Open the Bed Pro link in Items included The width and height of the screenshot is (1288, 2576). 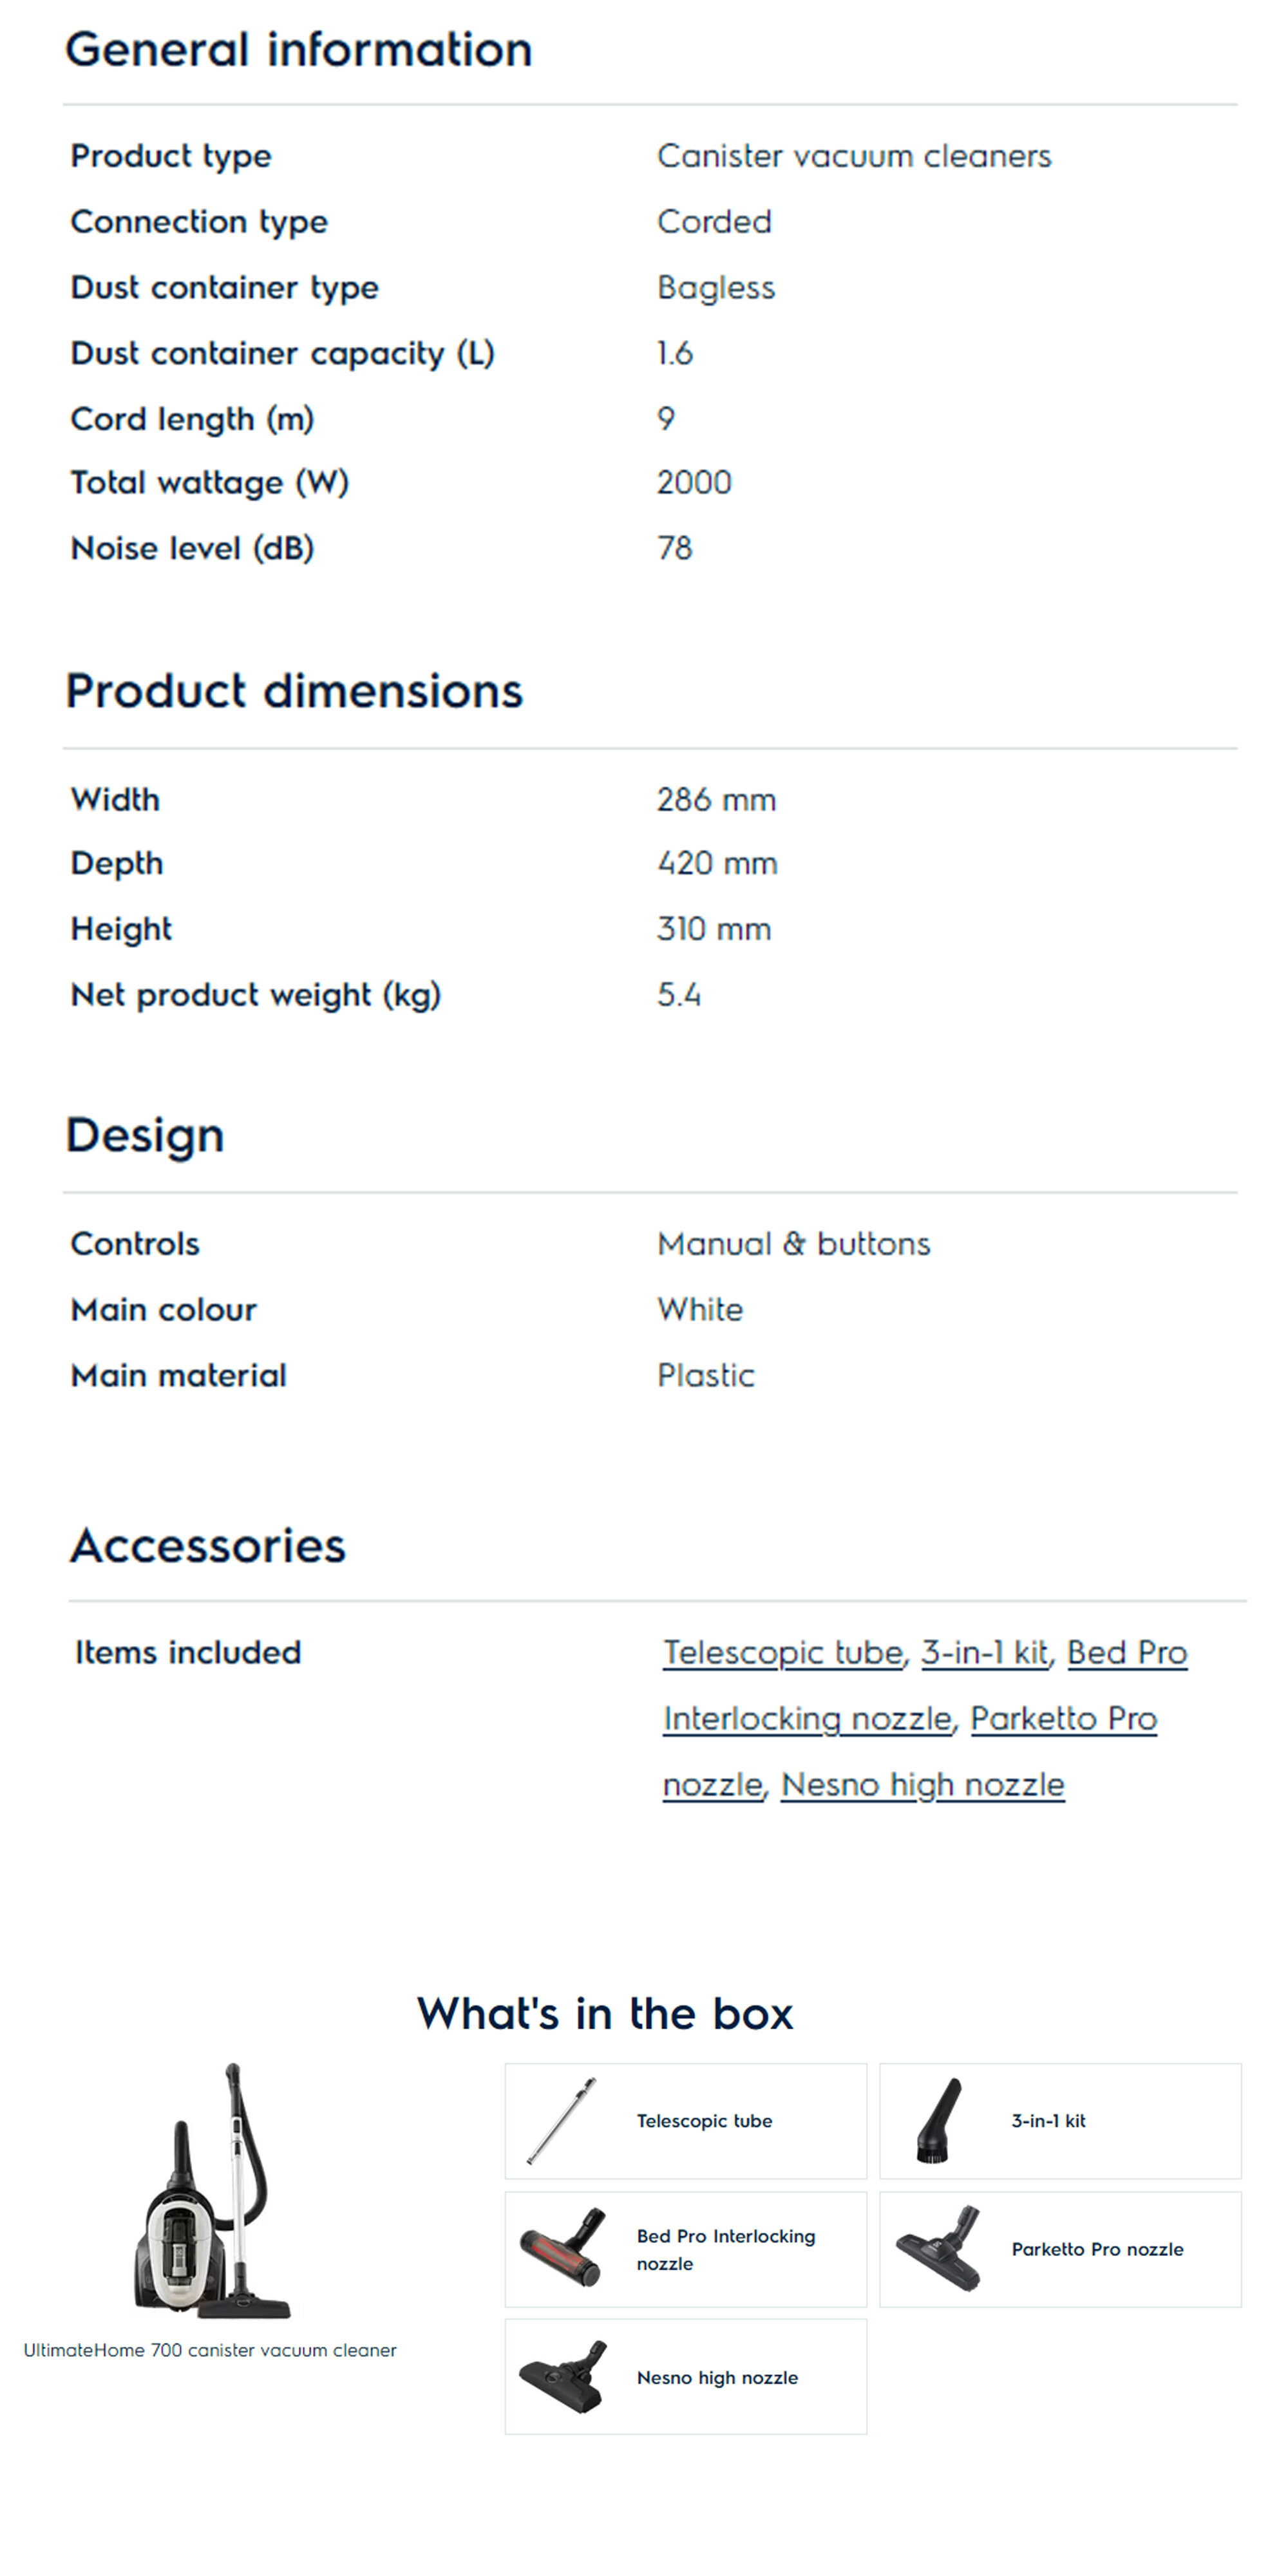1127,1653
